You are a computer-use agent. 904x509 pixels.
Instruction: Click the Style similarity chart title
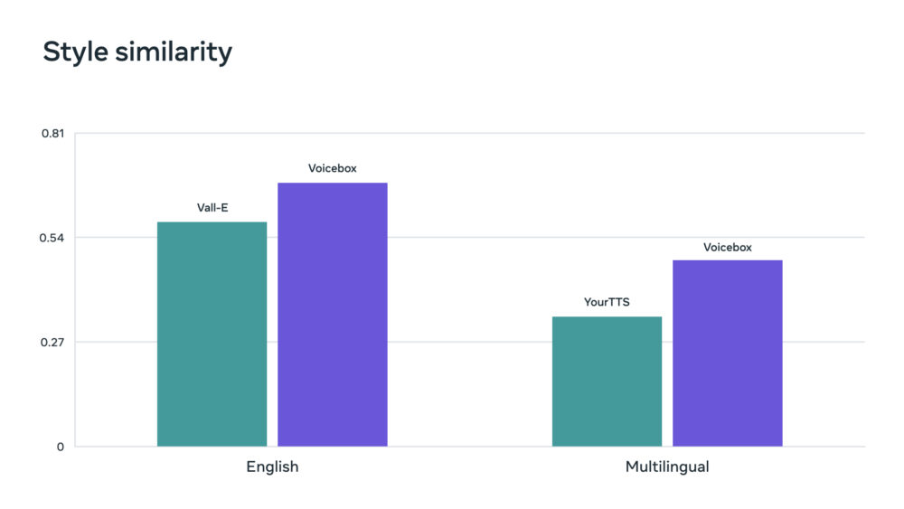coord(137,52)
